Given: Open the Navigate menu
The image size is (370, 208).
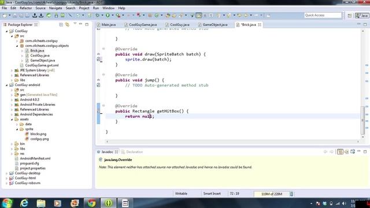Looking at the screenshot, I should (55, 8).
